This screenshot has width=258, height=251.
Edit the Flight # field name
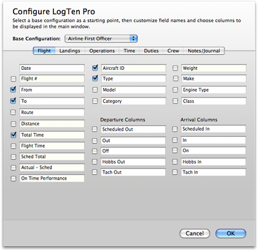pos(52,79)
